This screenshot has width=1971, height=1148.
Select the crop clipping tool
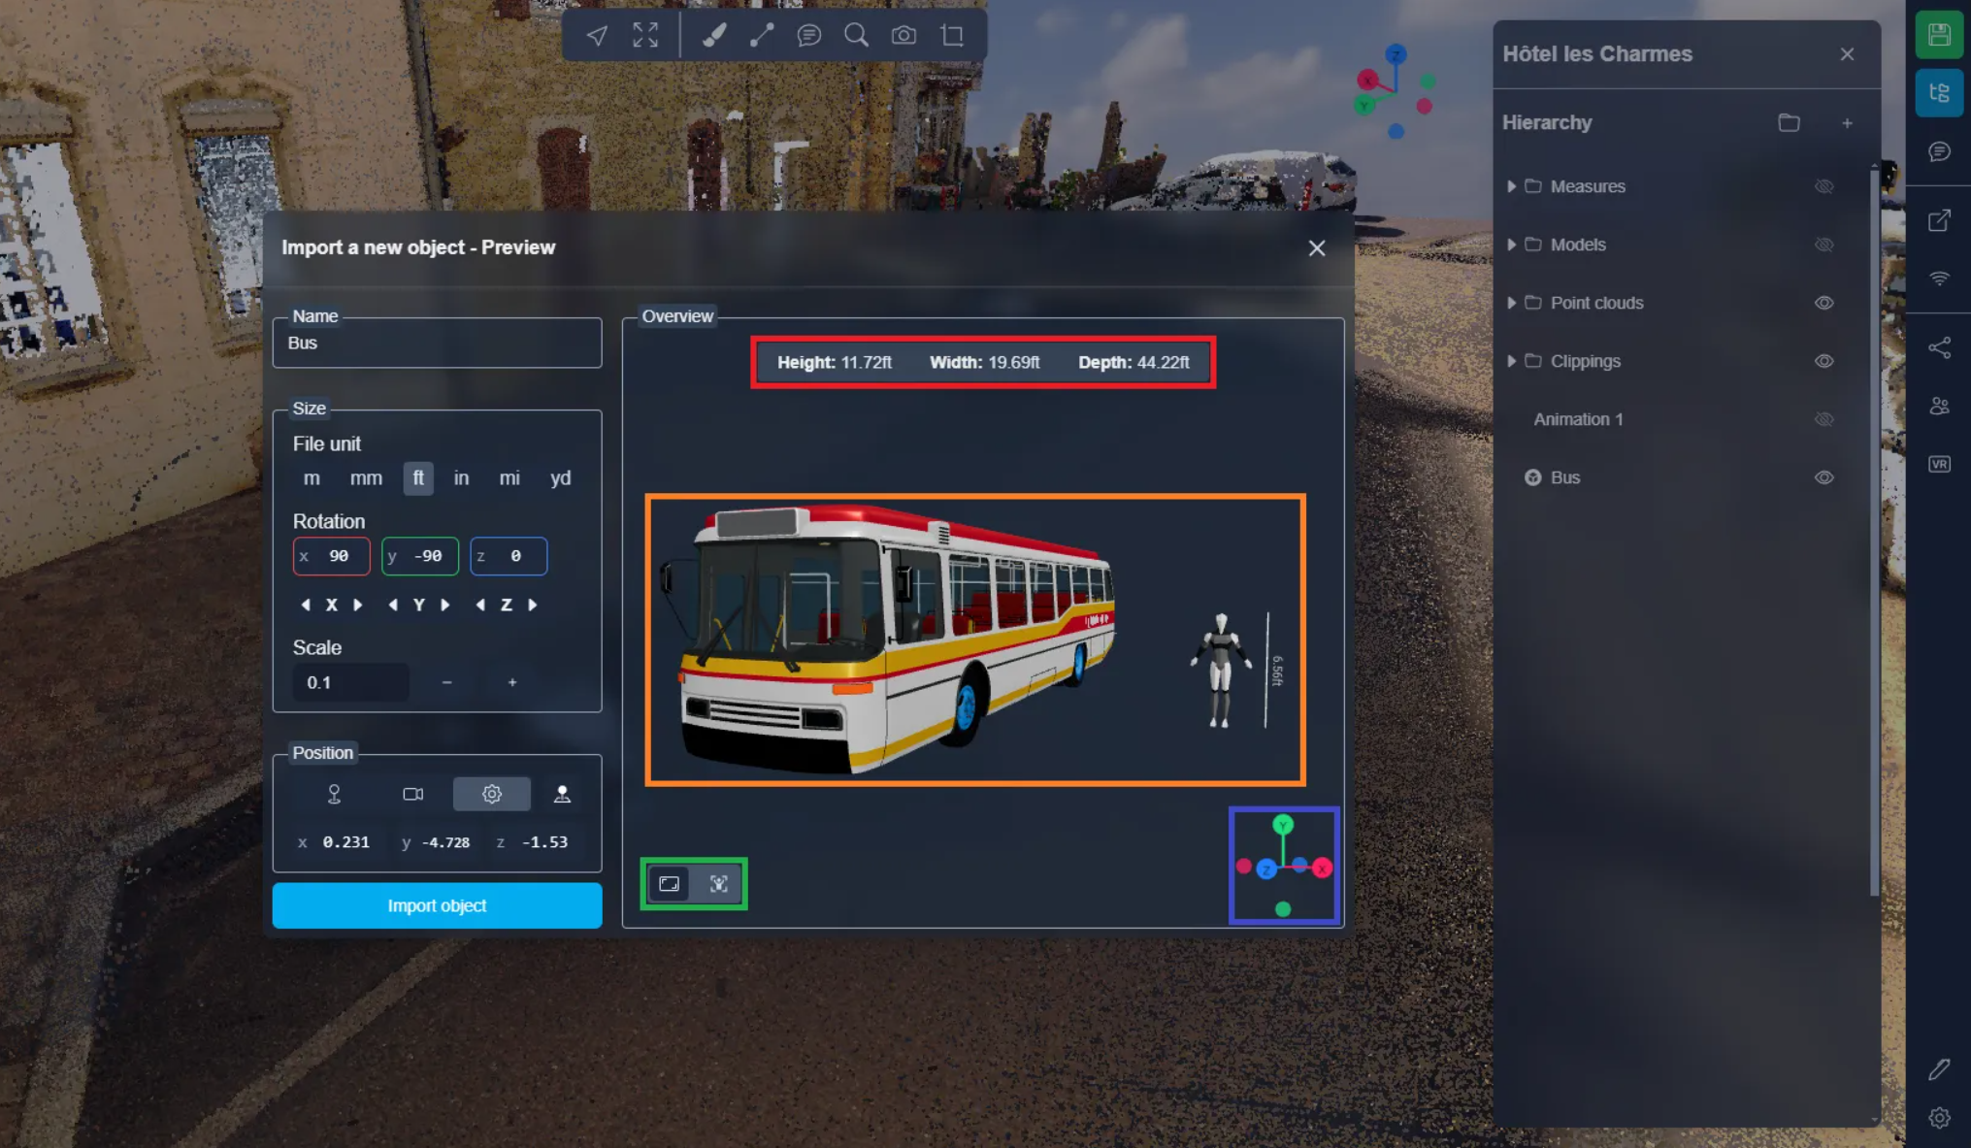(952, 36)
